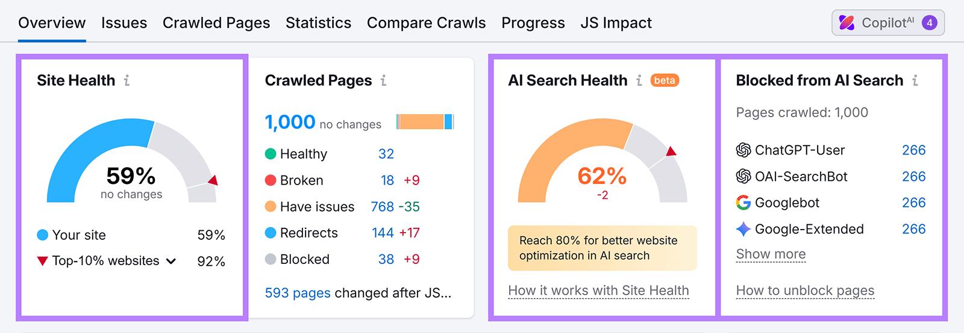Open the Compare Crawls tab
Image resolution: width=964 pixels, height=333 pixels.
point(426,23)
